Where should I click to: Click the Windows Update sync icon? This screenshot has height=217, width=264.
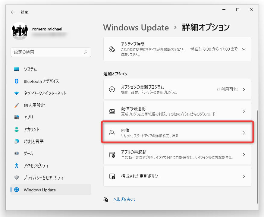pos(17,190)
